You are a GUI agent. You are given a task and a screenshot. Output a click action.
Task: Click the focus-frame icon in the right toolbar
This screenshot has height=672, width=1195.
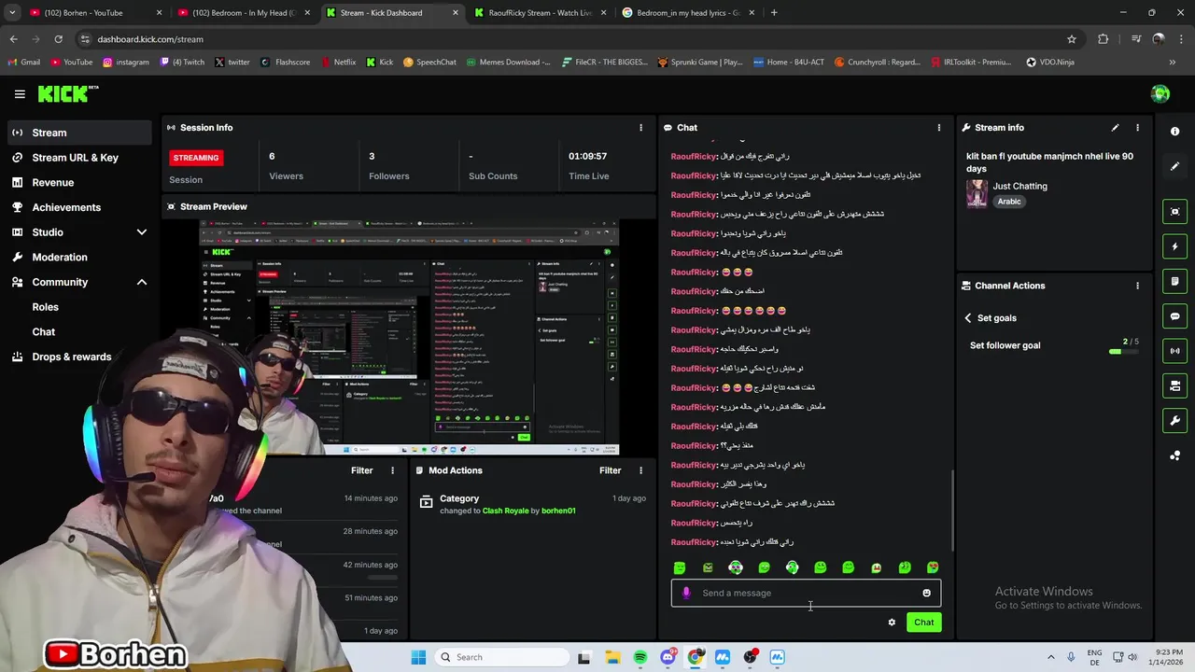tap(1174, 212)
